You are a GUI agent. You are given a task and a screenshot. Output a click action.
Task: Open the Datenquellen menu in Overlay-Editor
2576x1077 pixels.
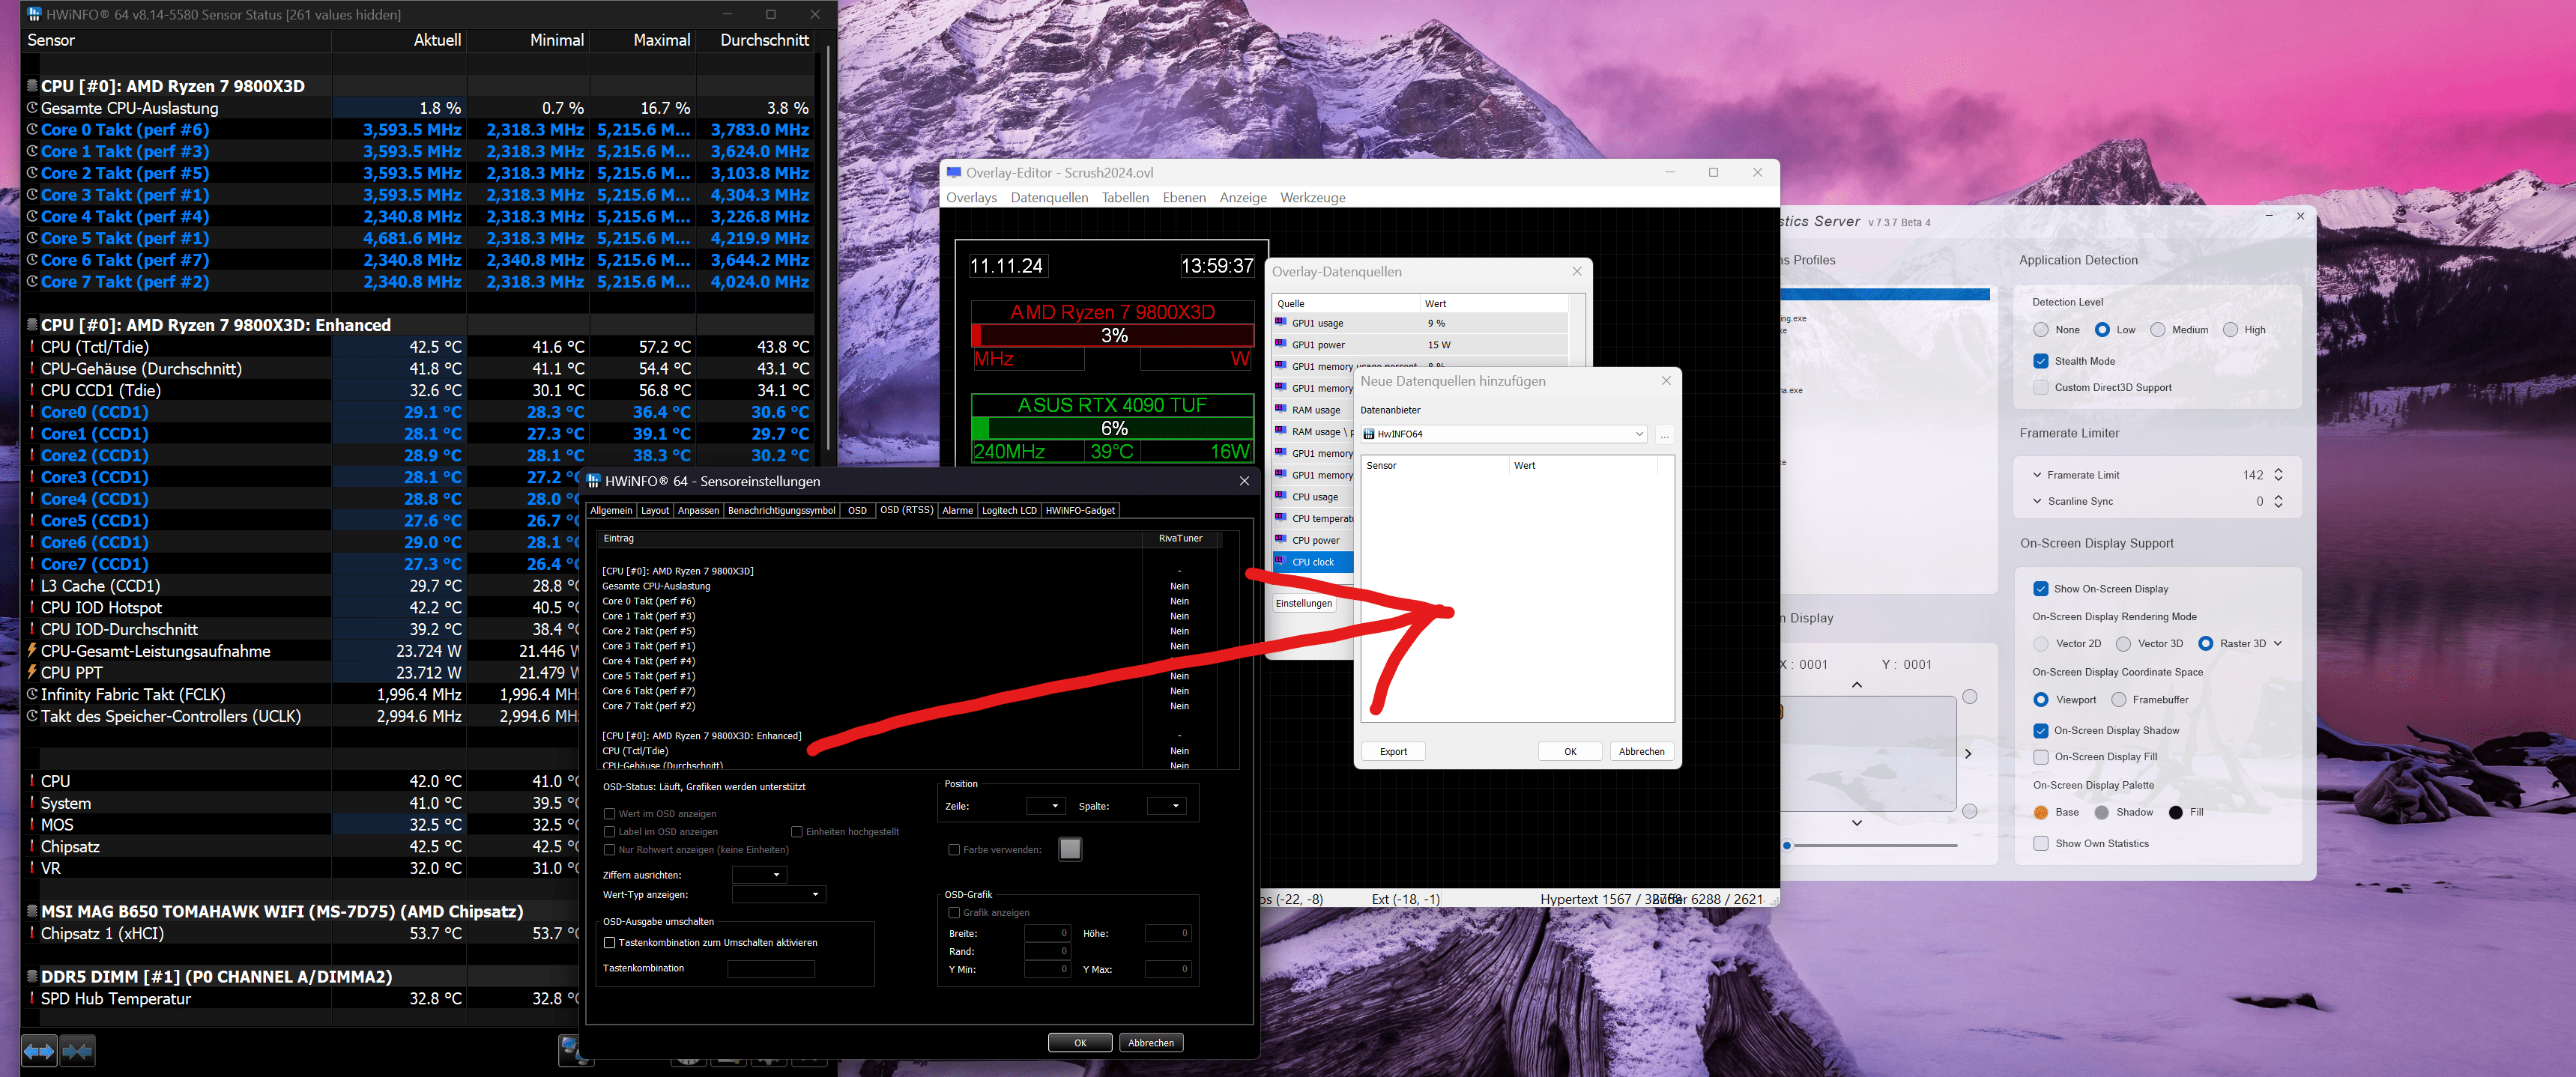point(1049,198)
